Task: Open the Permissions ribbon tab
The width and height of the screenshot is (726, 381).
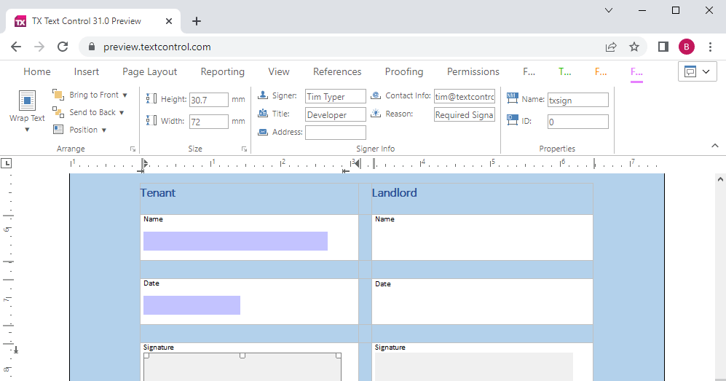Action: tap(473, 71)
